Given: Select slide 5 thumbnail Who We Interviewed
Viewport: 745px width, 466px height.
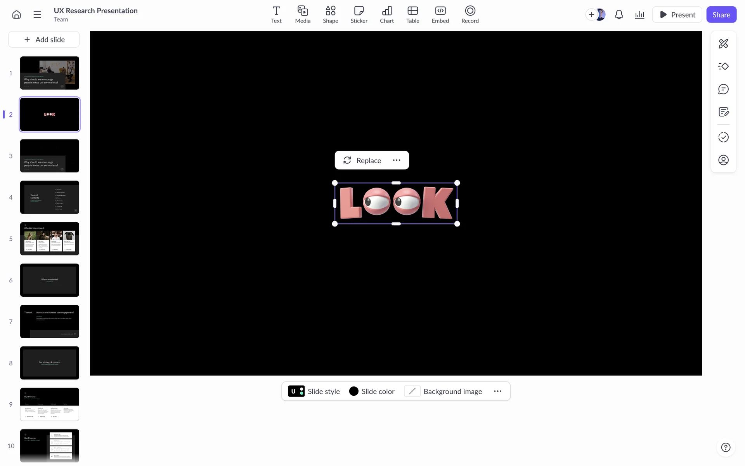Looking at the screenshot, I should [50, 239].
